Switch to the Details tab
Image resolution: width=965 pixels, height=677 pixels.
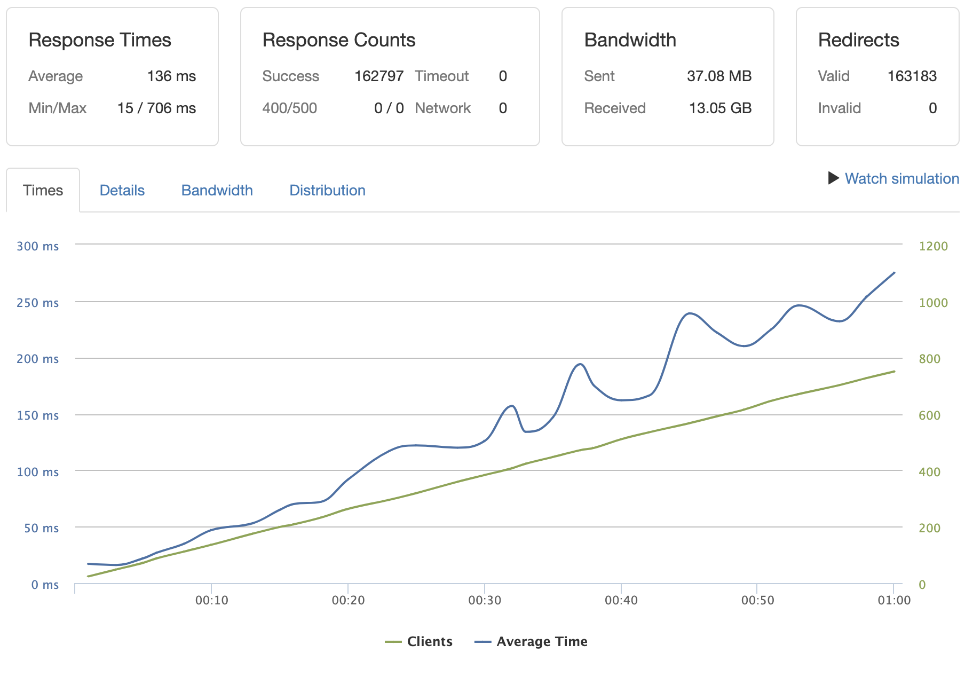(x=122, y=191)
